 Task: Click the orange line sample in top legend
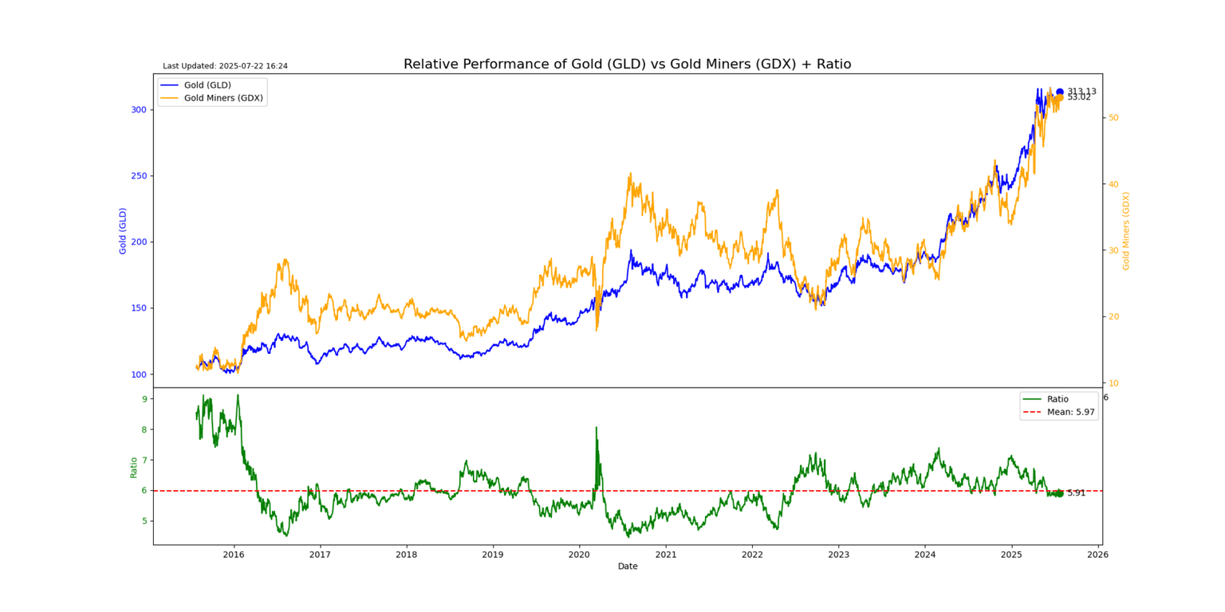pyautogui.click(x=170, y=98)
